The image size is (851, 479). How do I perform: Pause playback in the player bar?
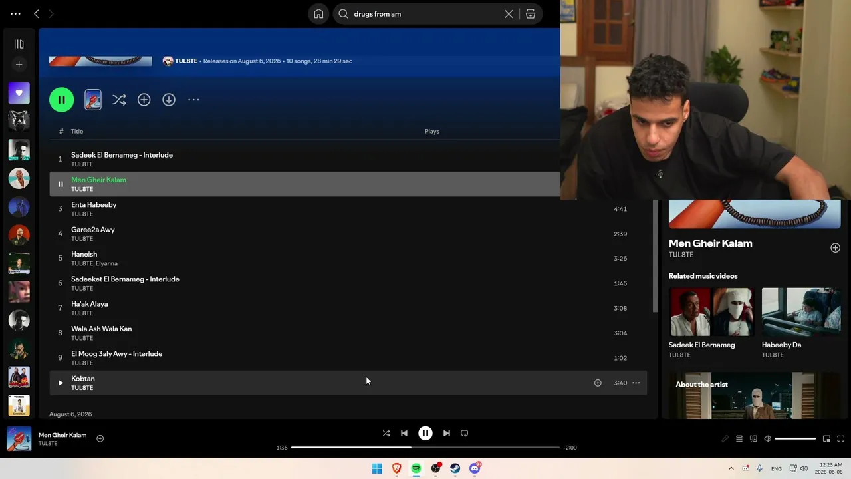[x=425, y=433]
